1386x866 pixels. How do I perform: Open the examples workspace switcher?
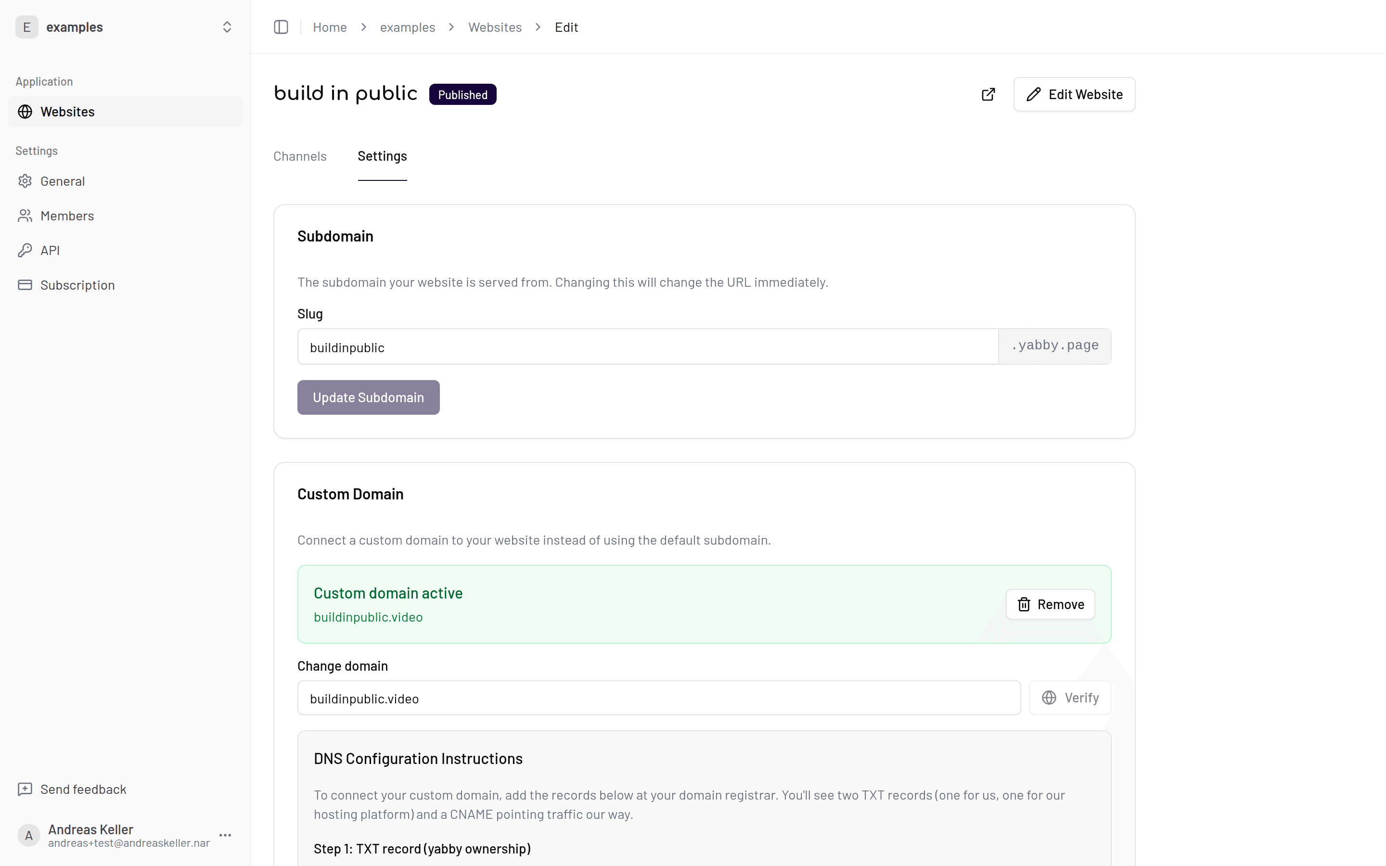click(125, 27)
